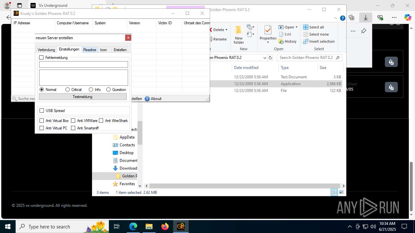This screenshot has width=415, height=233.
Task: Check the Anti Virtual PC option
Action: point(41,128)
